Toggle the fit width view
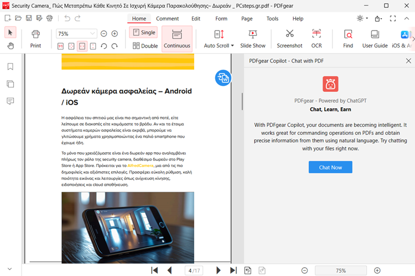The image size is (415, 276). 82,46
